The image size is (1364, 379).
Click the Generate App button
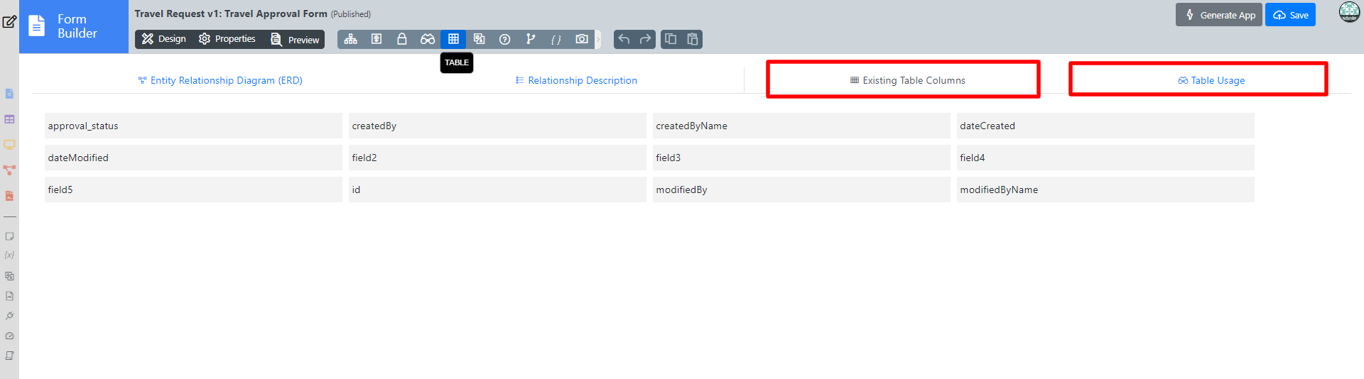coord(1219,15)
